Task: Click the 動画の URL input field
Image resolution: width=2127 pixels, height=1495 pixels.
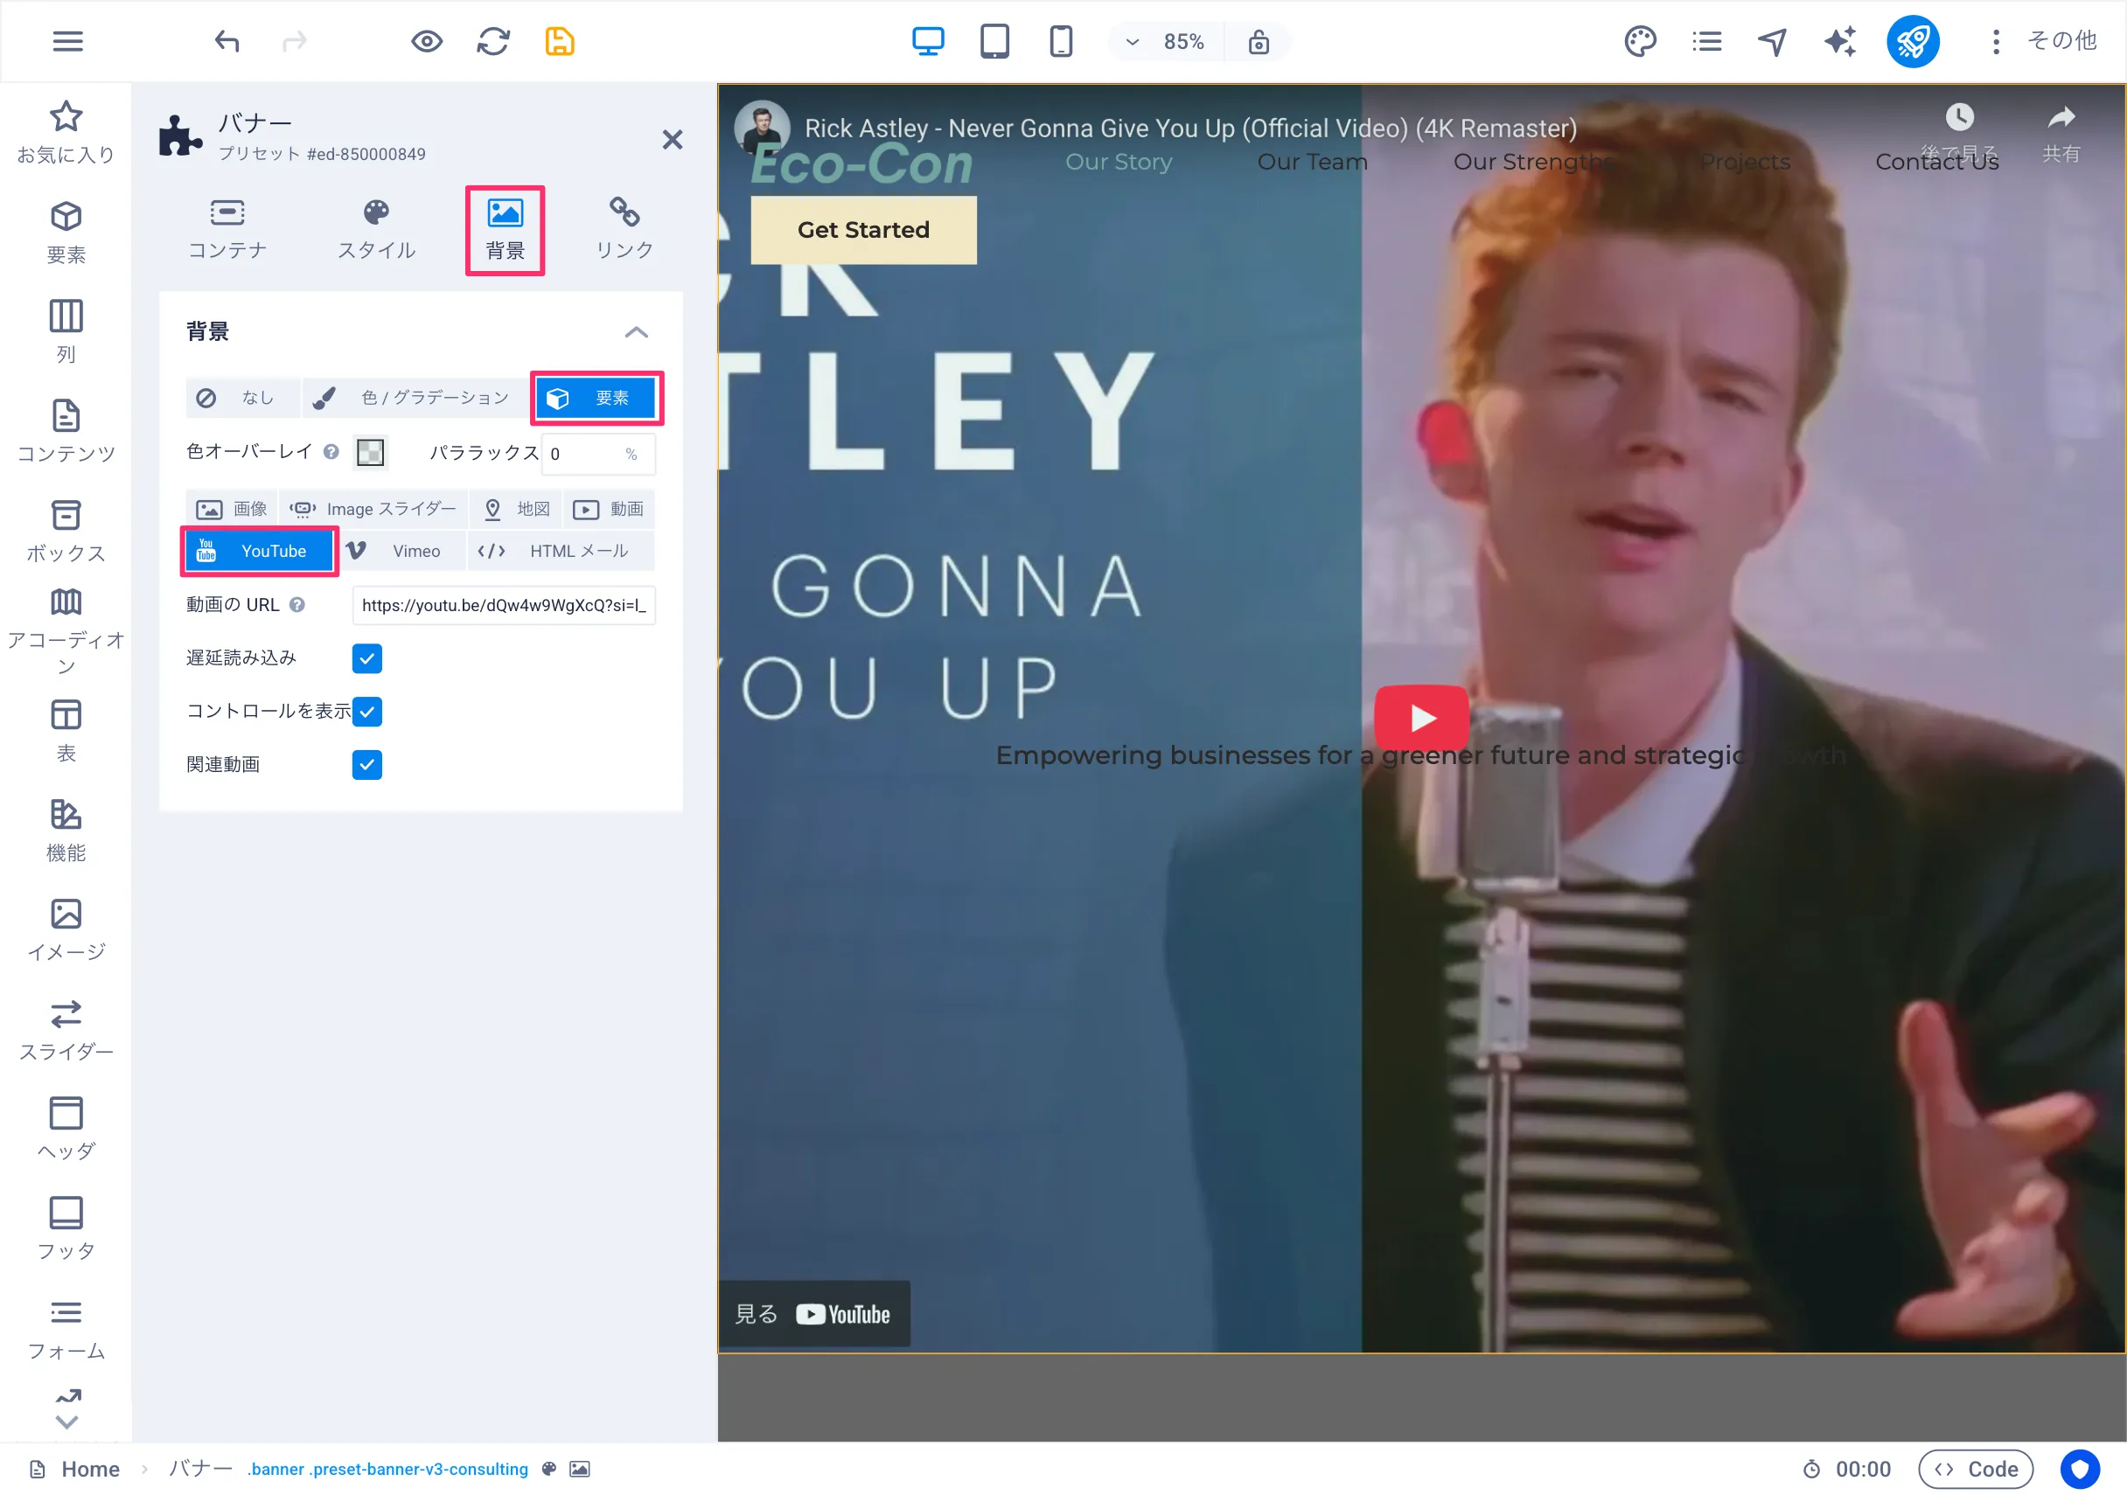Action: [504, 606]
